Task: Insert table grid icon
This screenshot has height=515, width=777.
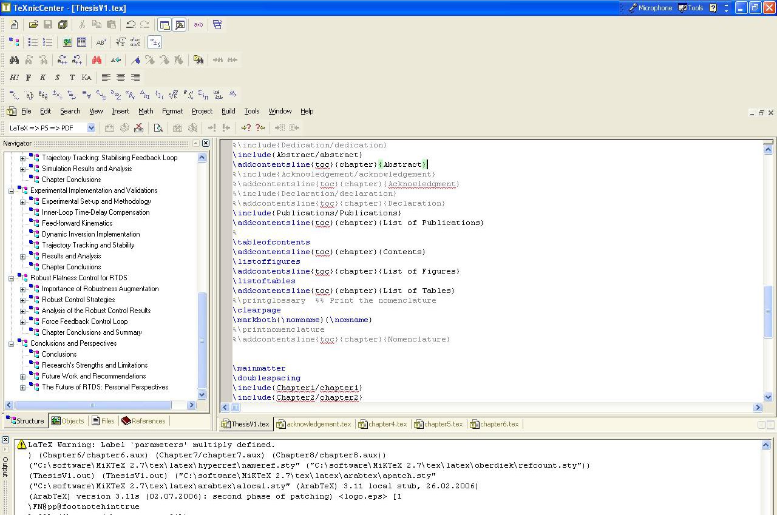Action: 82,42
